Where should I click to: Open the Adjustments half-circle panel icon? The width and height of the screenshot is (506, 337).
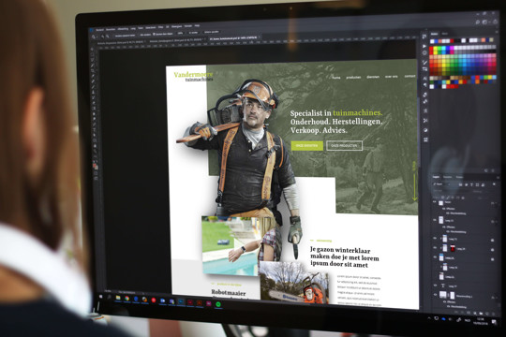(425, 130)
